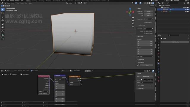Select the Rotate tool in viewport toolbar
190x107 pixels.
pos(3,20)
